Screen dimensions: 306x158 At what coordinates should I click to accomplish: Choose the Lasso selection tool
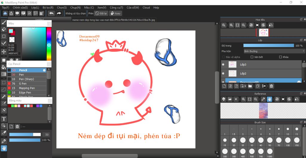[4, 89]
